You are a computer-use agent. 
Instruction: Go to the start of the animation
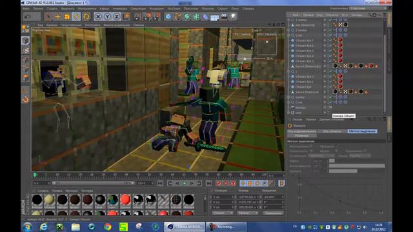click(x=160, y=183)
